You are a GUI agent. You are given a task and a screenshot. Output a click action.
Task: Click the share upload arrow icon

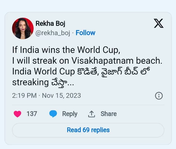click(x=91, y=114)
